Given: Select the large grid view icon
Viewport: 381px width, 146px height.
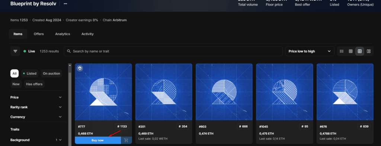Looking at the screenshot, I should 360,51.
